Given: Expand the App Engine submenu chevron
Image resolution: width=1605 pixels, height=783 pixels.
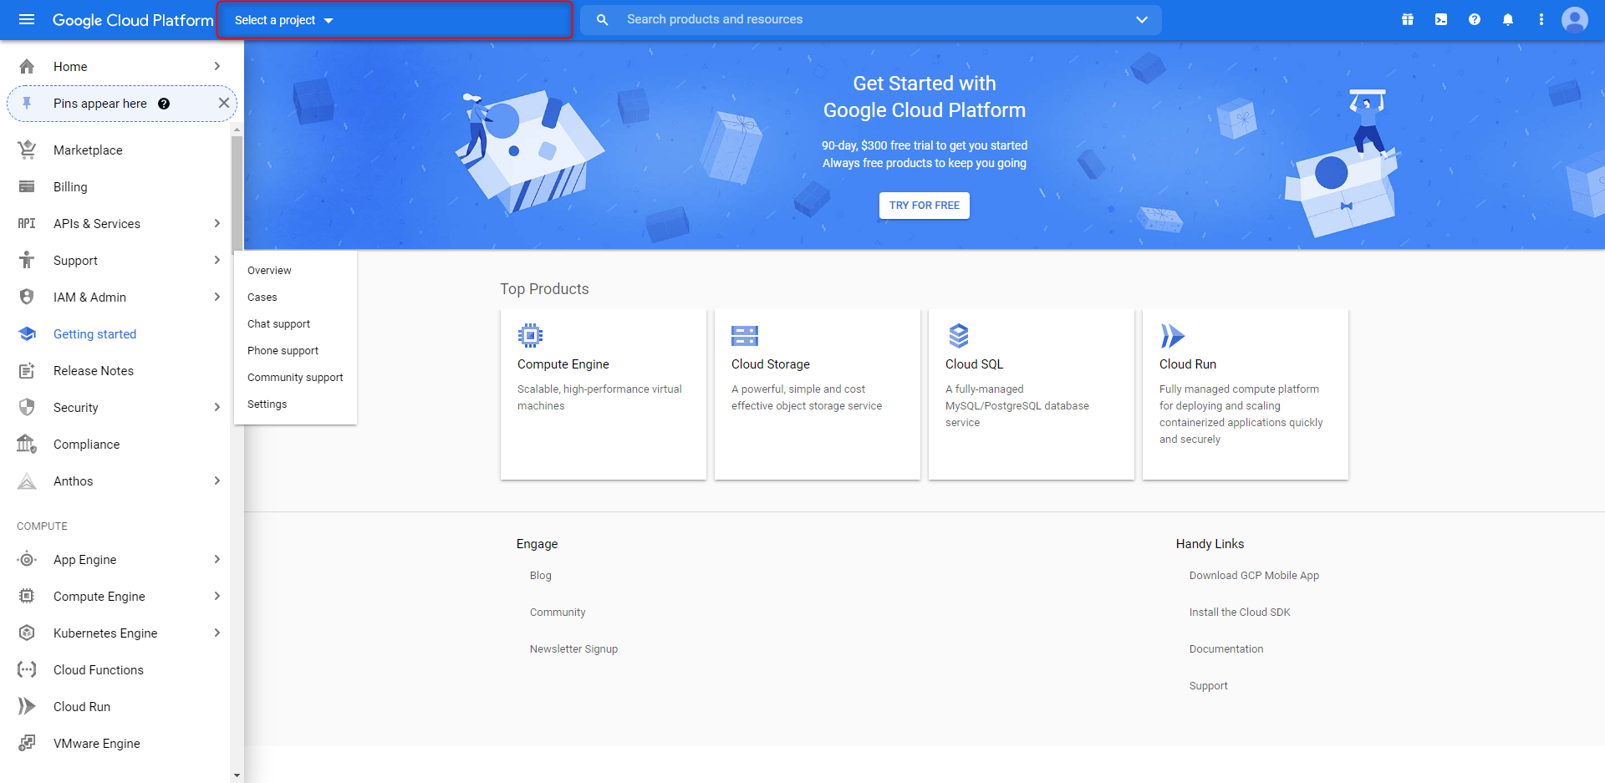Looking at the screenshot, I should click(217, 559).
